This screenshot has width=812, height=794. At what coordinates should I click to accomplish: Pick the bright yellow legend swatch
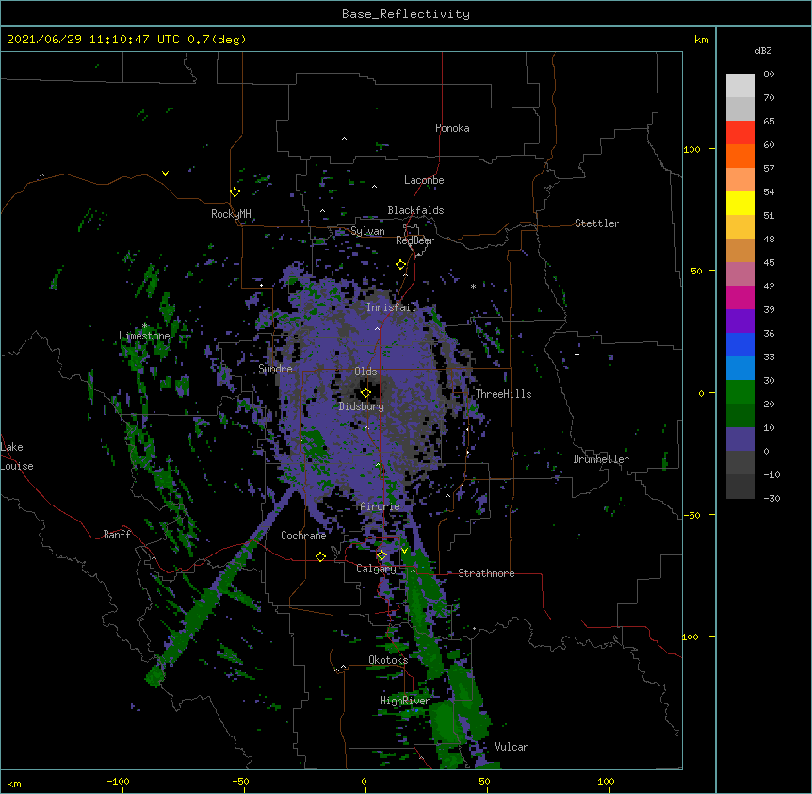(x=740, y=203)
